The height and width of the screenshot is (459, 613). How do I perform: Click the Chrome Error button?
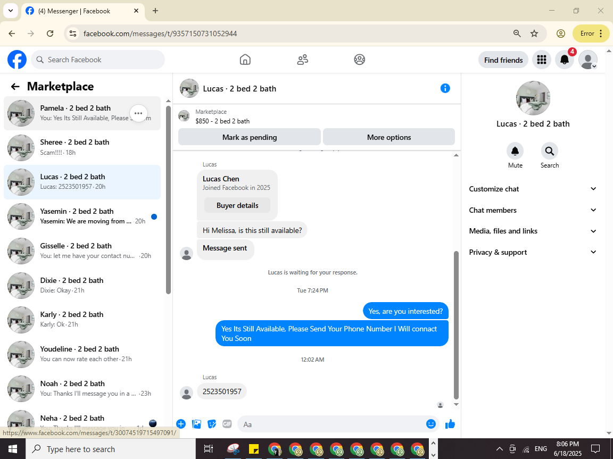pos(591,34)
